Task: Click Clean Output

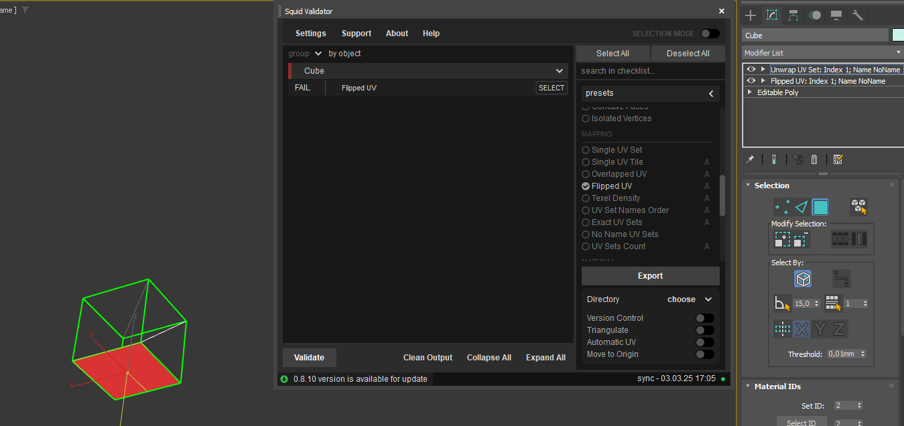Action: click(x=428, y=358)
